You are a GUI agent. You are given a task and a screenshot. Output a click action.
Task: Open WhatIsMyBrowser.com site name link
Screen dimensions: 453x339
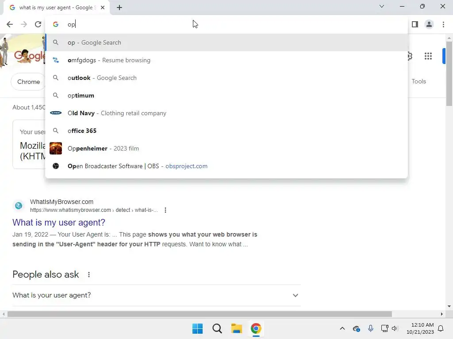[x=61, y=202]
